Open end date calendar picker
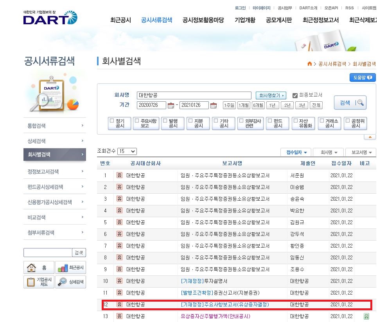The height and width of the screenshot is (322, 377). (x=214, y=105)
